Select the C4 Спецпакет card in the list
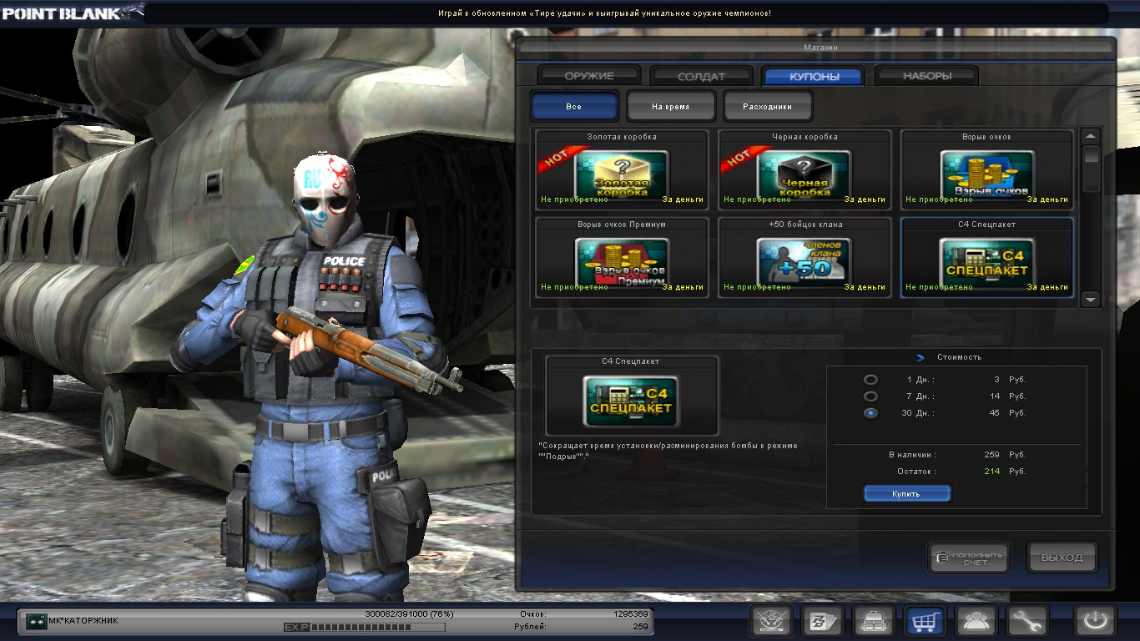This screenshot has height=641, width=1140. tap(987, 257)
